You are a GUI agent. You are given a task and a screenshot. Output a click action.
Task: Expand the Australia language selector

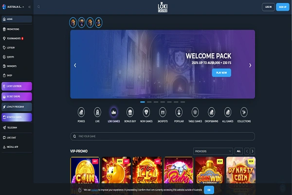click(13, 7)
